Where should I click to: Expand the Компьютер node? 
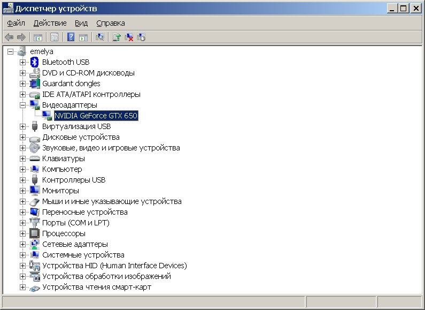(x=22, y=169)
